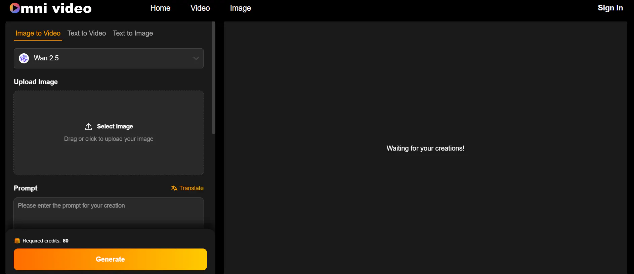Switch to the Text to Video tab

click(87, 33)
